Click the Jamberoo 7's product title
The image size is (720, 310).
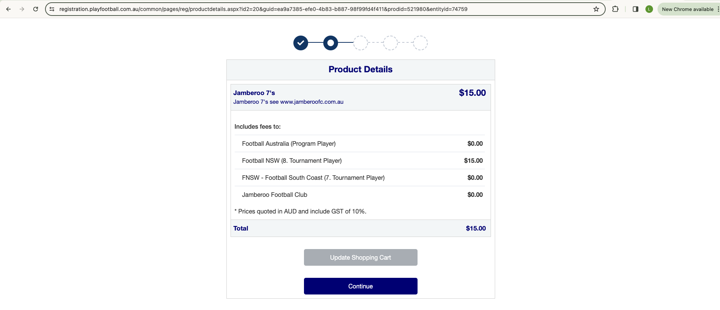tap(254, 93)
